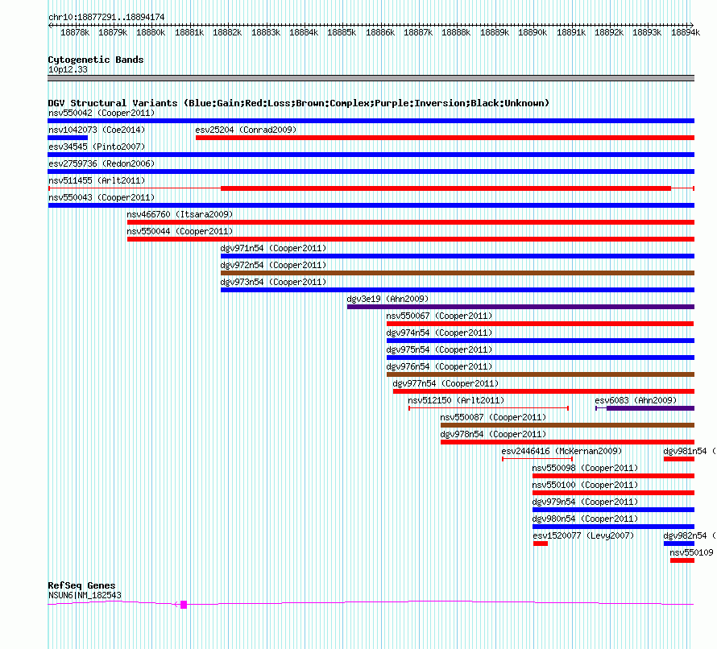Click the esv25204 (Conrad2009) red loss bar
The width and height of the screenshot is (717, 649).
(x=445, y=138)
